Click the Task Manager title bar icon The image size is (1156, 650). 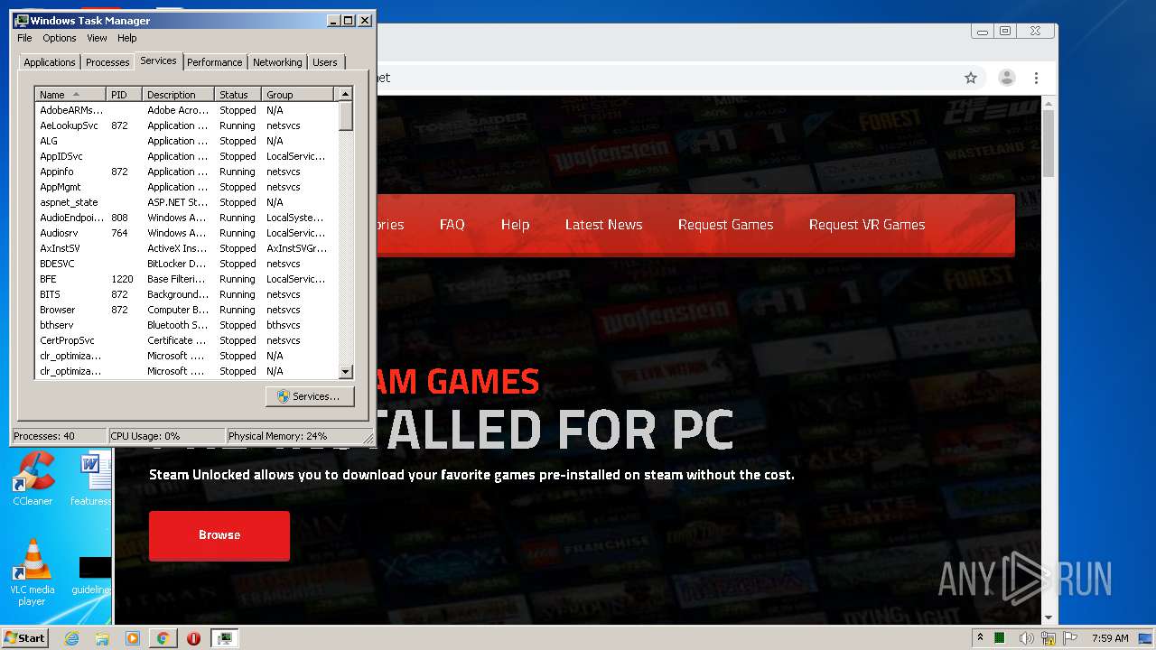click(x=22, y=20)
